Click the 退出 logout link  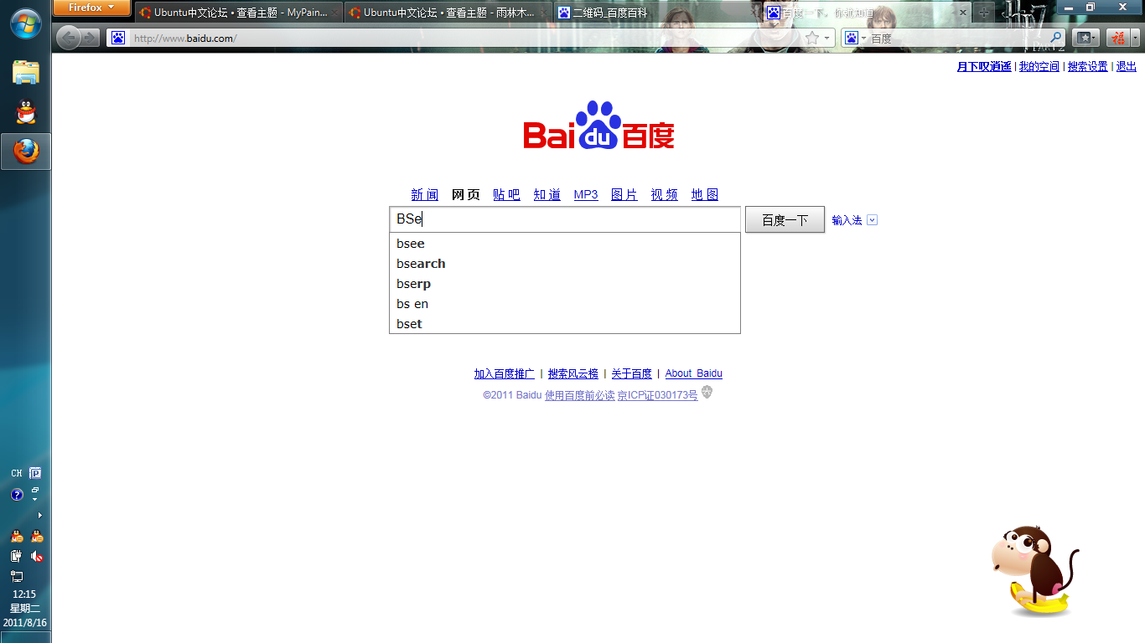(1127, 66)
